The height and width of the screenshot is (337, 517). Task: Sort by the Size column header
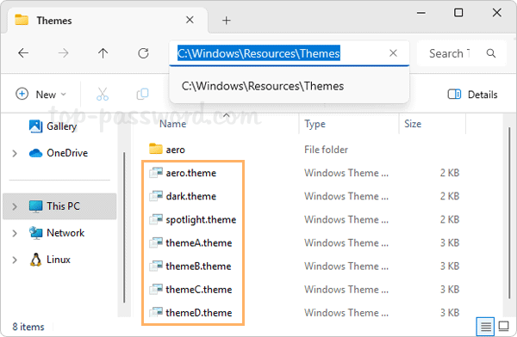click(413, 124)
